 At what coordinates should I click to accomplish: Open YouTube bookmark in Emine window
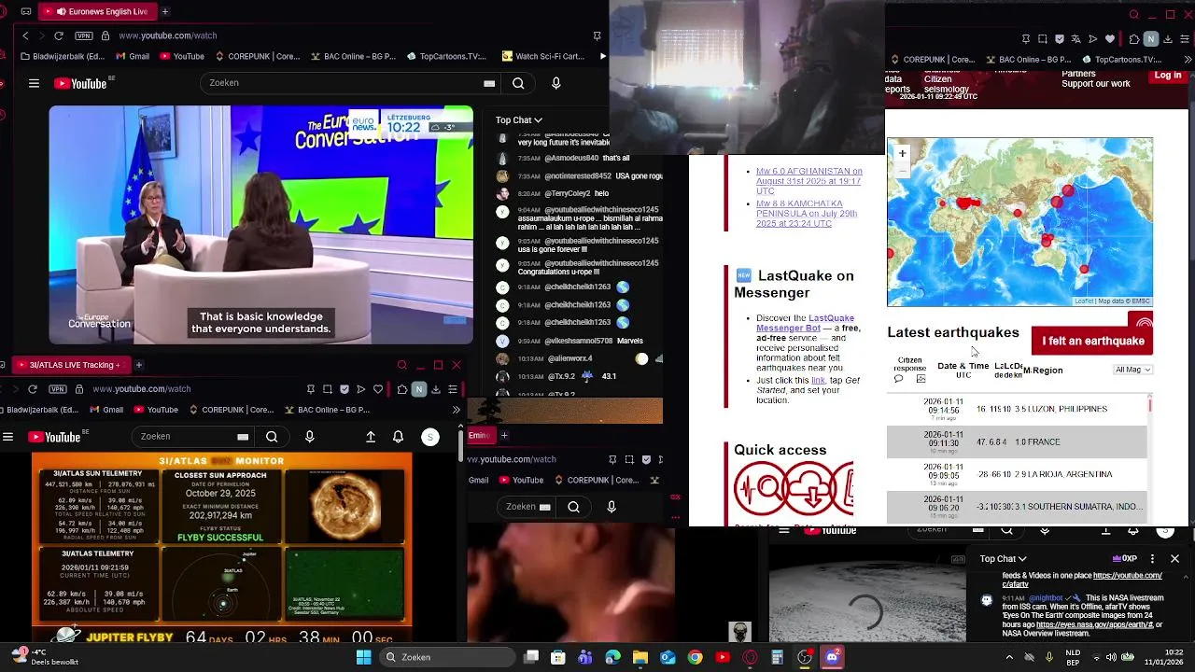[x=521, y=480]
